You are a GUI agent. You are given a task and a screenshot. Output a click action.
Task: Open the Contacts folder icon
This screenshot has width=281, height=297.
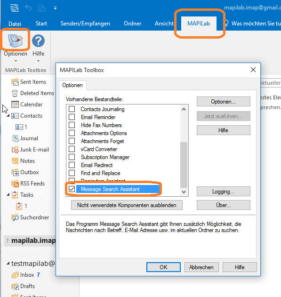pyautogui.click(x=15, y=116)
